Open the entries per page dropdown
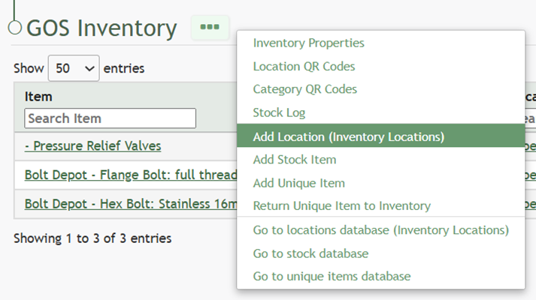Image resolution: width=536 pixels, height=300 pixels. point(74,68)
